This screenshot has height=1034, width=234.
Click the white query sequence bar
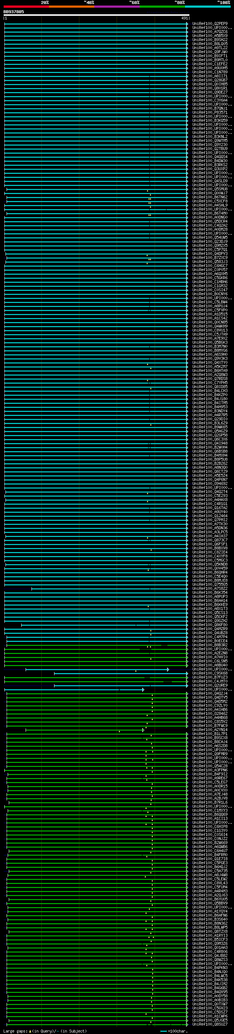(x=96, y=15)
